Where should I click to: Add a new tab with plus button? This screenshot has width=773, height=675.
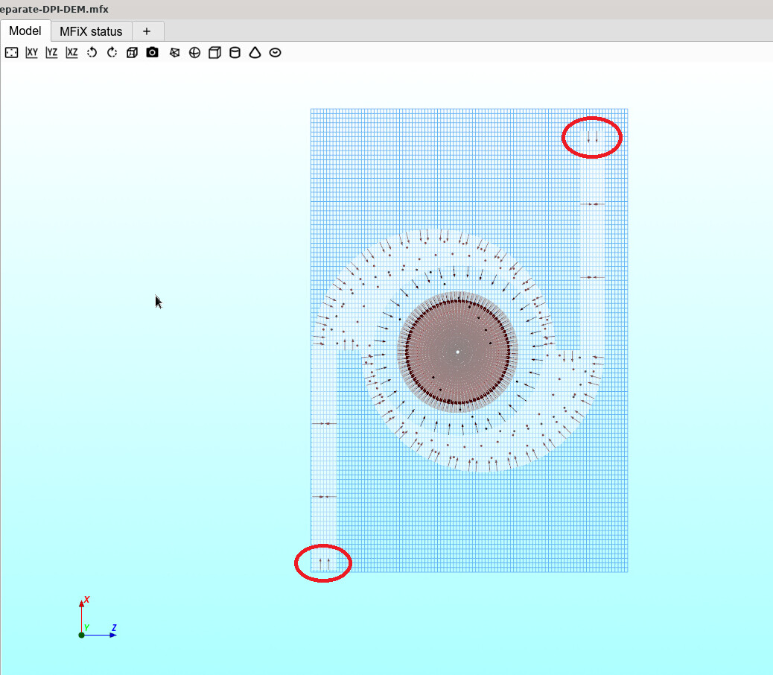coord(147,31)
